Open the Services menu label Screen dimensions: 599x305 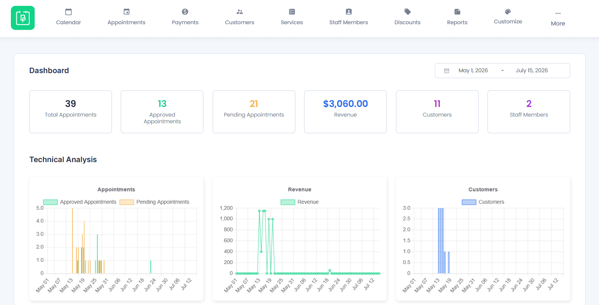292,23
